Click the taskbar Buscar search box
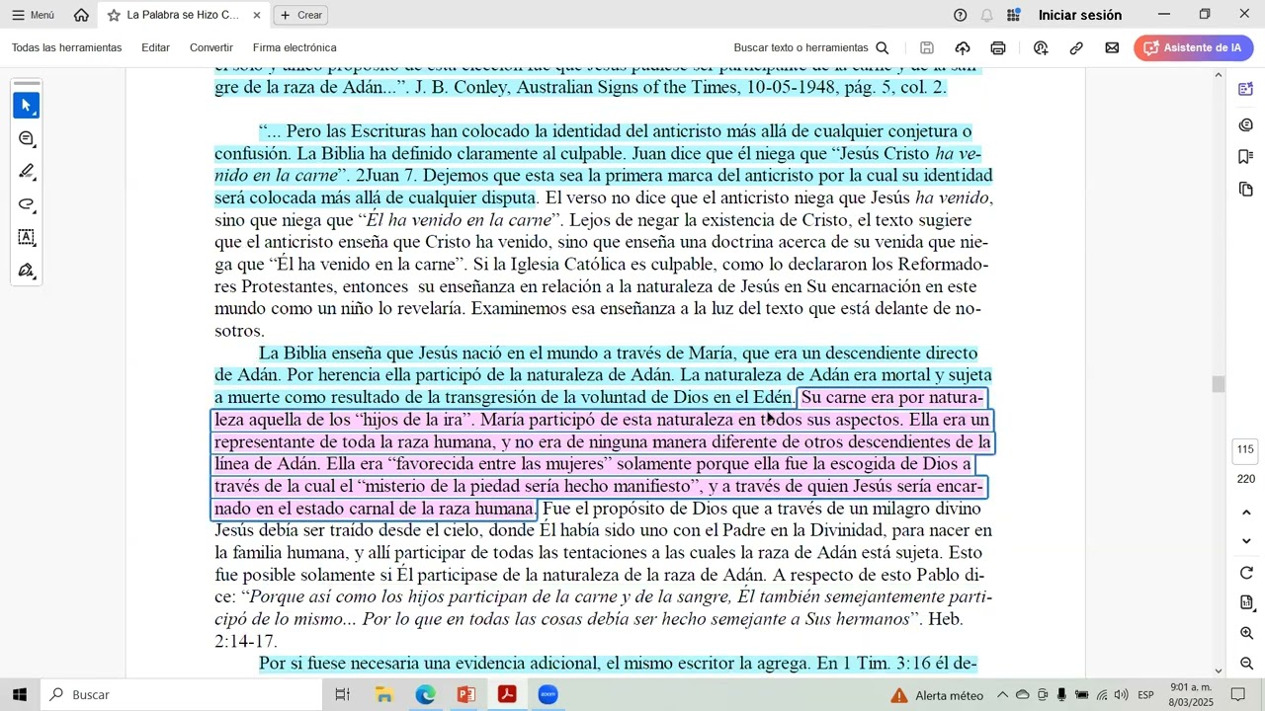The width and height of the screenshot is (1265, 711). pos(181,695)
